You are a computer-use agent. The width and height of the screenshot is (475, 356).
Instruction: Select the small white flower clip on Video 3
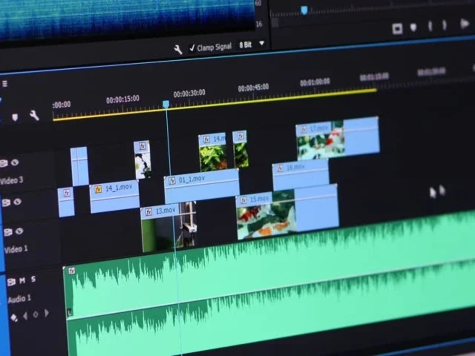[x=142, y=159]
